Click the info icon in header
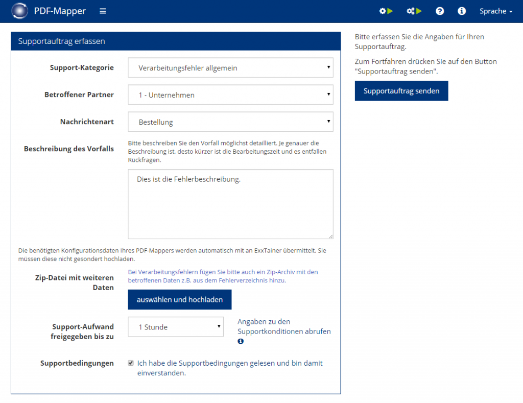This screenshot has width=523, height=403. coord(461,11)
